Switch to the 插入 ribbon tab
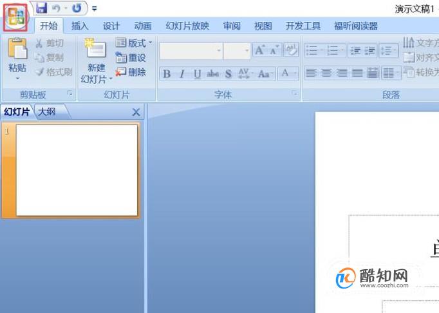The height and width of the screenshot is (313, 439). (80, 26)
